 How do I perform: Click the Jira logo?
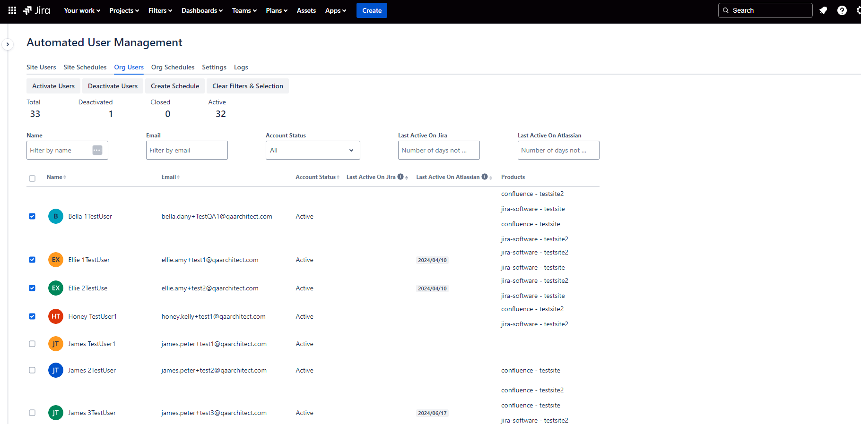coord(36,10)
